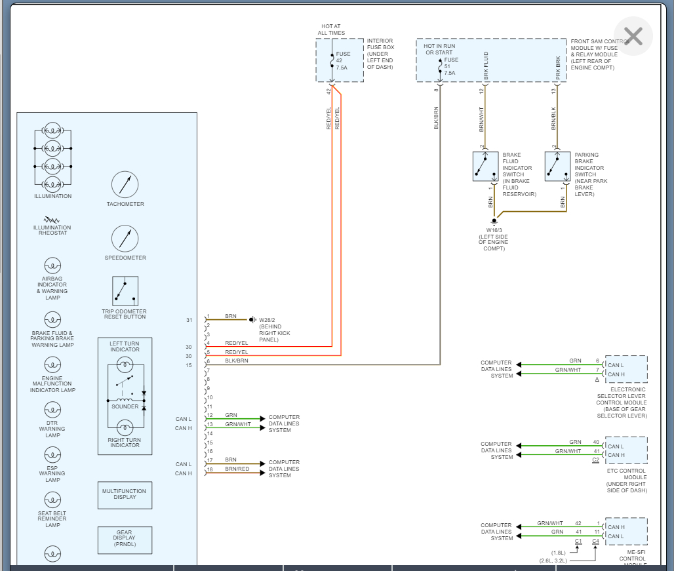Viewport: 674px width, 571px height.
Task: Click the '(1.8L)' engine label
Action: 559,553
